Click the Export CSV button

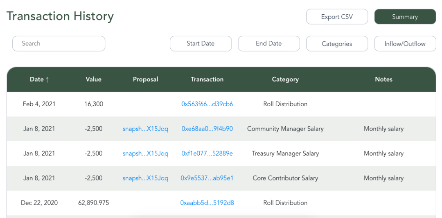[337, 17]
